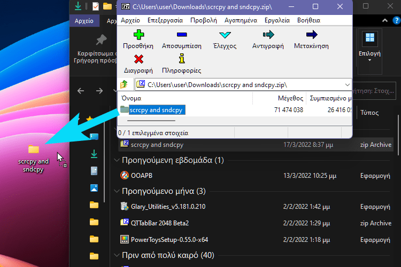This screenshot has height=267, width=401.
Task: Open Desktop in the Explorer sidebar
Action: click(94, 137)
